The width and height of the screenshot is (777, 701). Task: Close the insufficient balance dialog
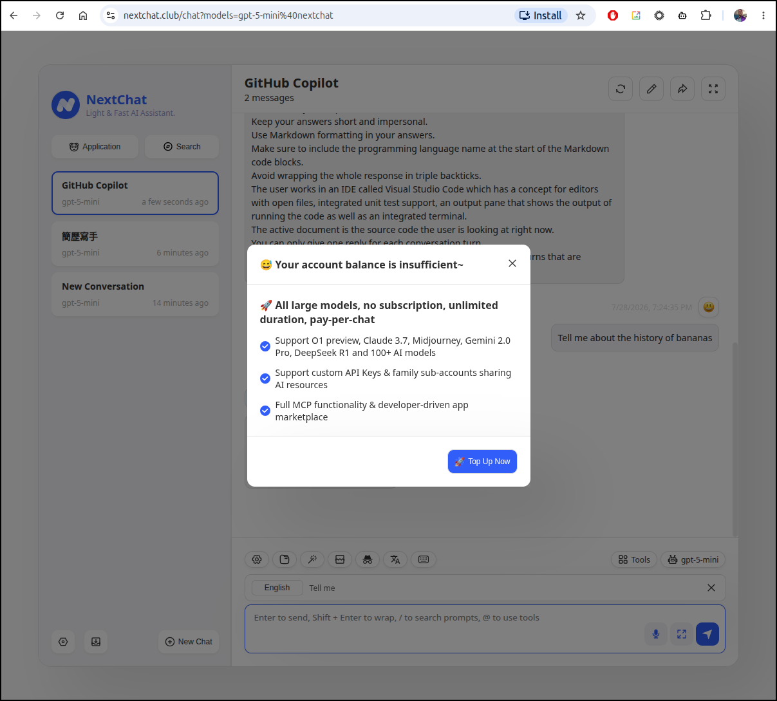click(512, 263)
